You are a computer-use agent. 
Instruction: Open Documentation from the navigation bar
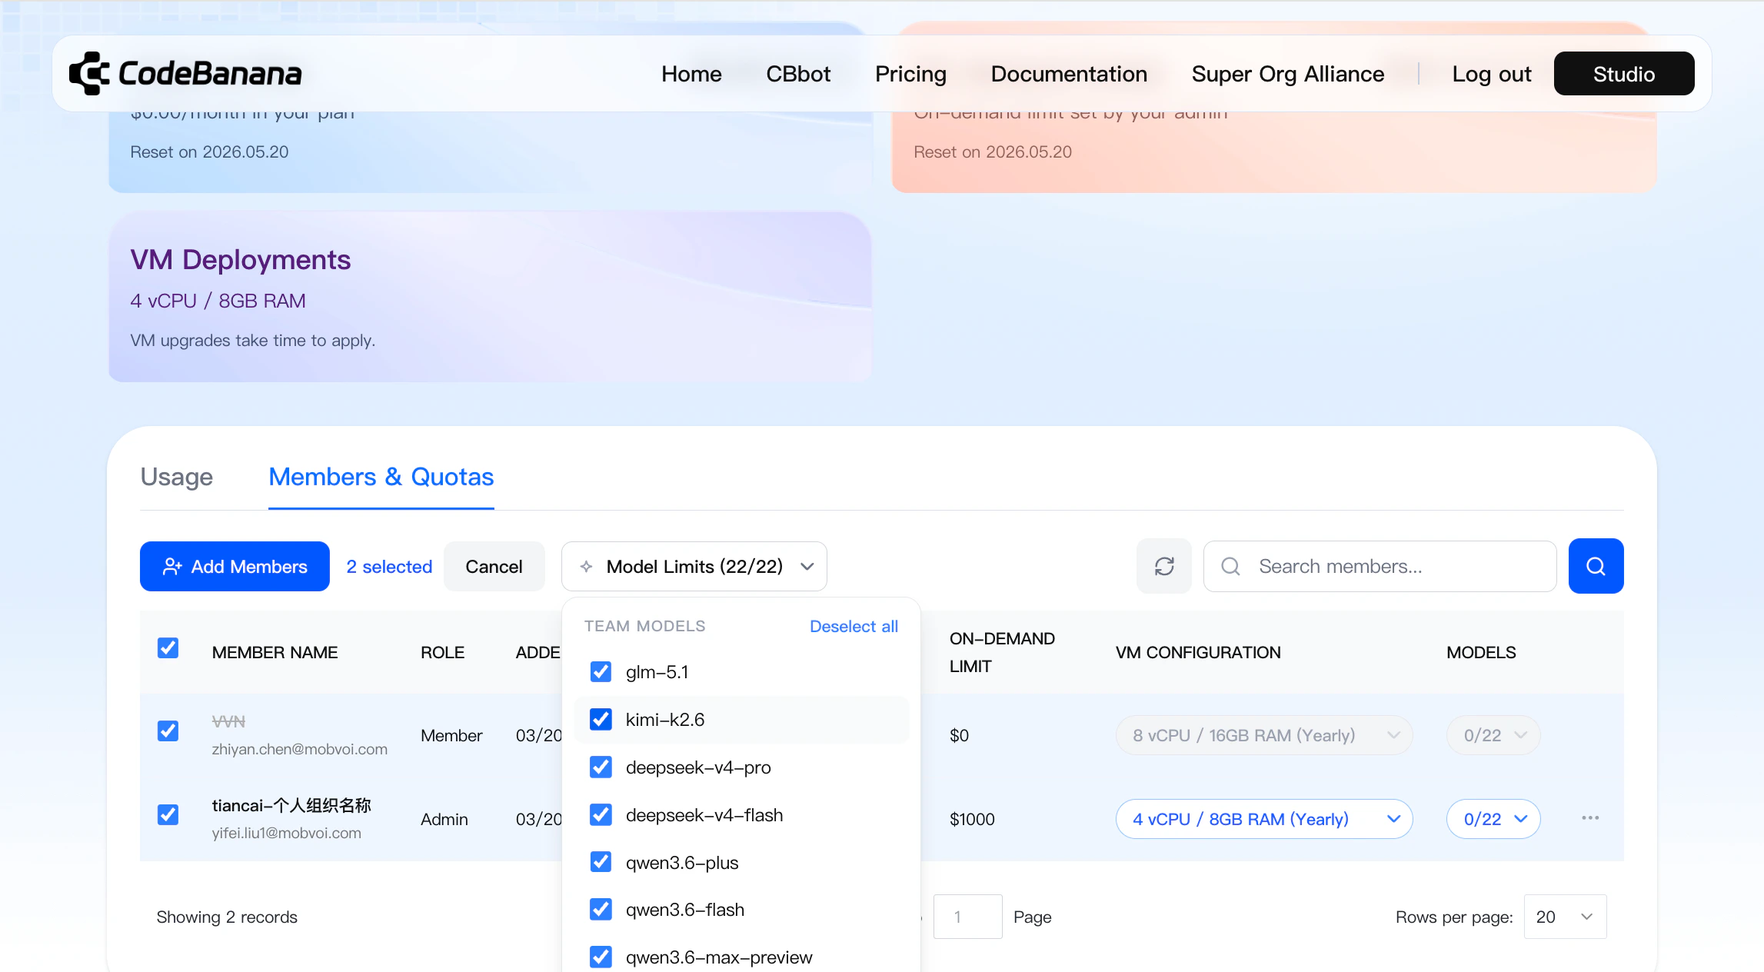point(1069,74)
